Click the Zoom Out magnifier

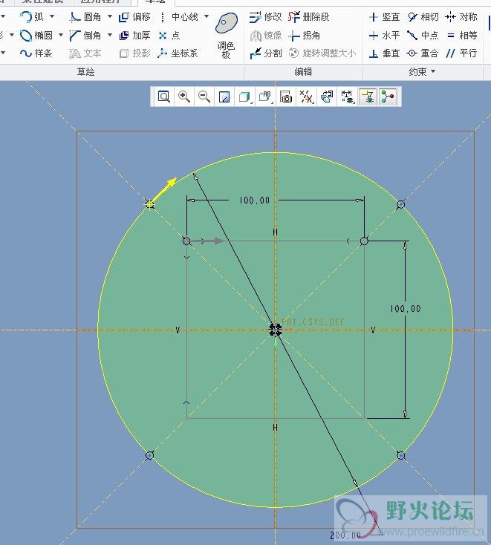pos(204,97)
